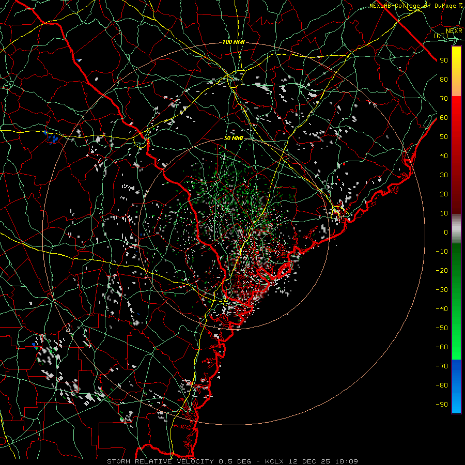Click the -20 value on velocity scale
Image resolution: width=465 pixels, height=465 pixels.
tap(442, 270)
